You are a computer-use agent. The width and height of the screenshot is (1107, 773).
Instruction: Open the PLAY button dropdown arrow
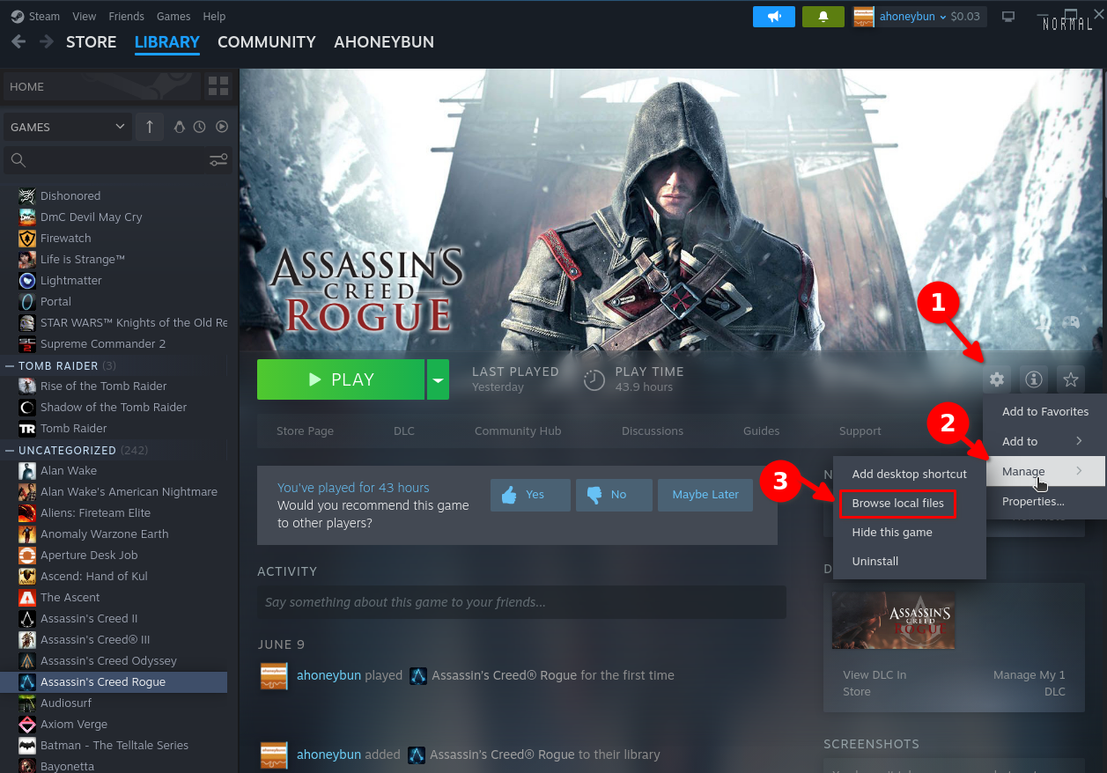(x=438, y=379)
